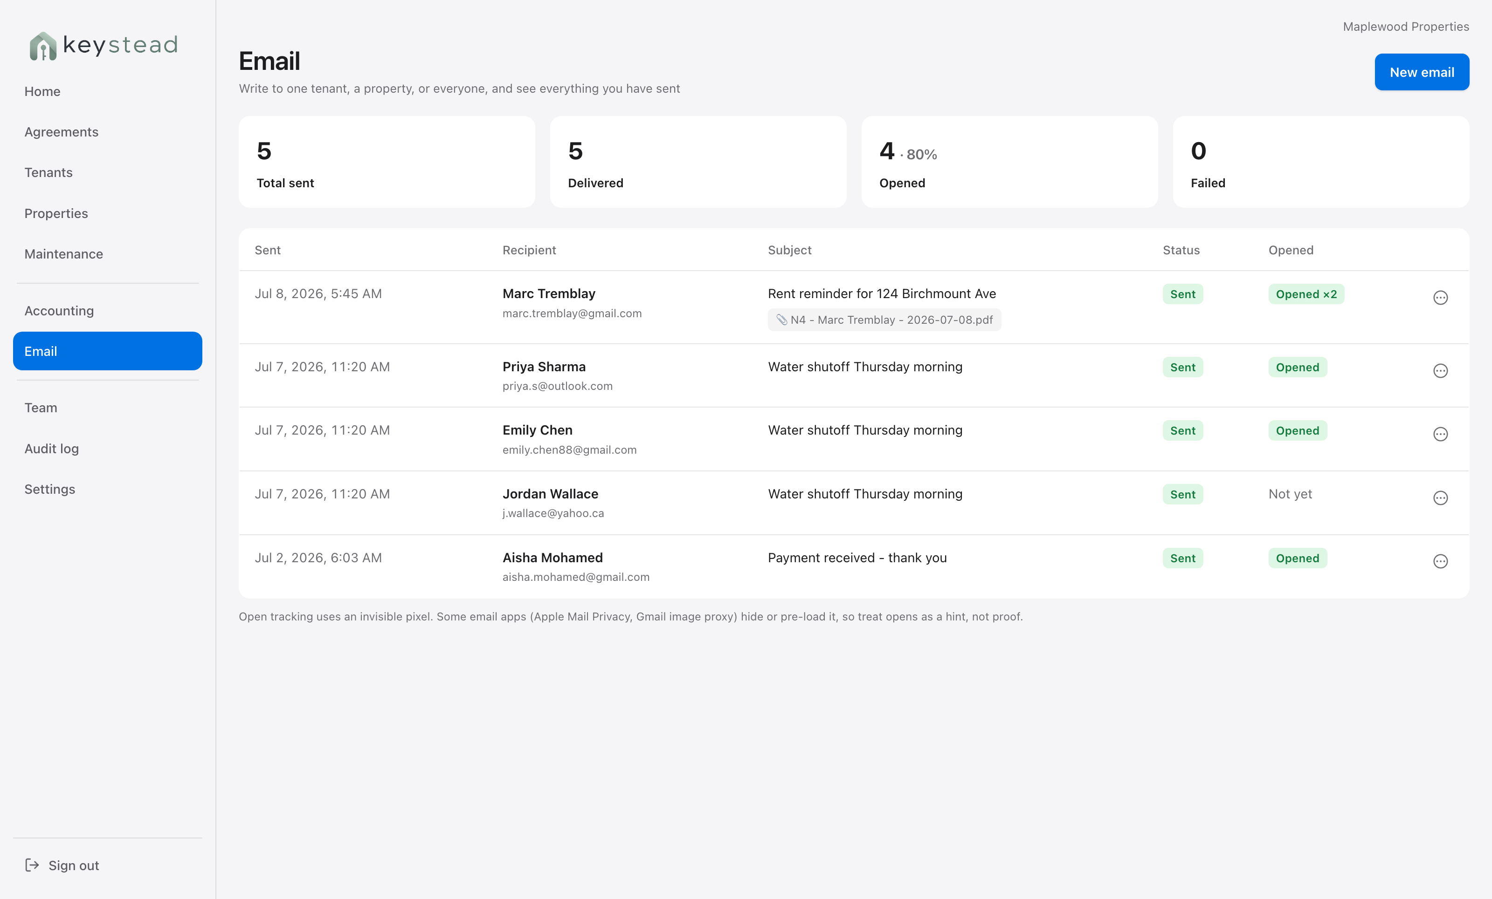This screenshot has width=1492, height=899.
Task: Open the Agreements section
Action: [x=107, y=132]
